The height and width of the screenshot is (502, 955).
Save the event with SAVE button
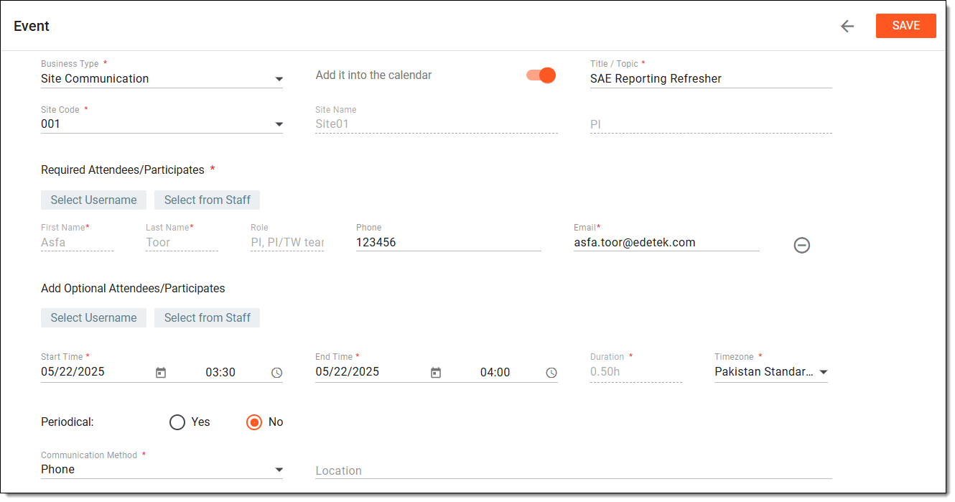(905, 26)
